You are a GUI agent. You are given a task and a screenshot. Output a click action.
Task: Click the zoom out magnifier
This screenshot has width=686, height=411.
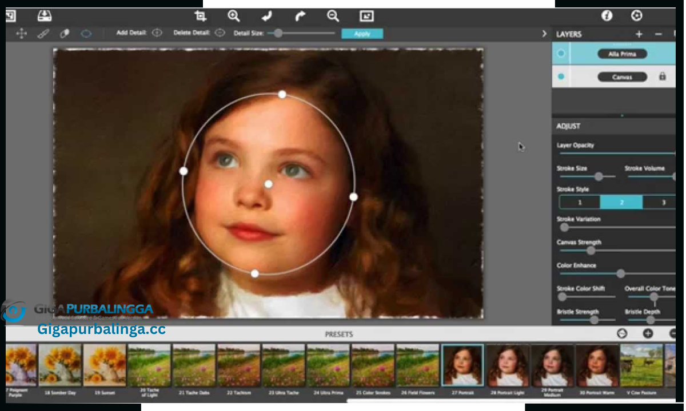click(333, 16)
